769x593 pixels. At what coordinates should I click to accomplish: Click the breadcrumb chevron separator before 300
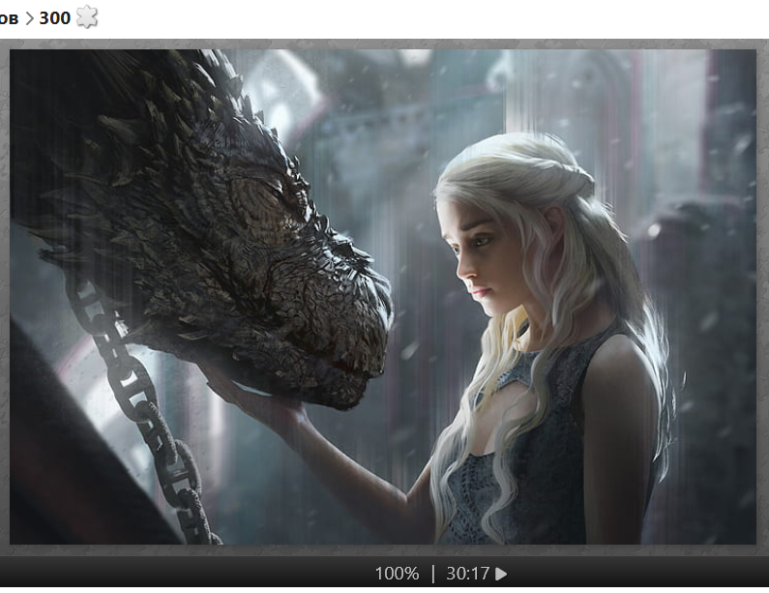click(29, 17)
